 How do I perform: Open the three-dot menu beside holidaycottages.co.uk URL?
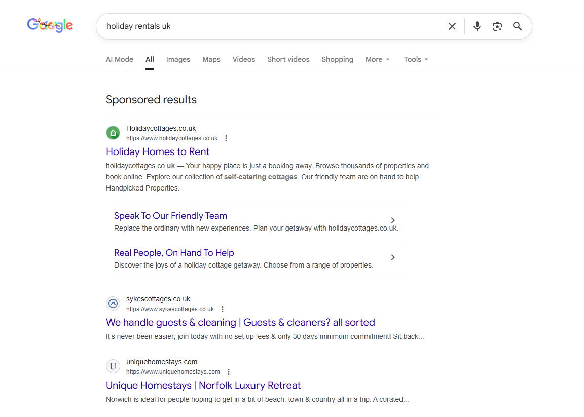click(x=226, y=138)
